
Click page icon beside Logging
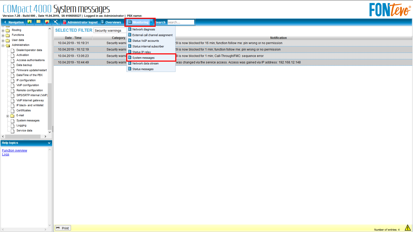tap(12, 126)
